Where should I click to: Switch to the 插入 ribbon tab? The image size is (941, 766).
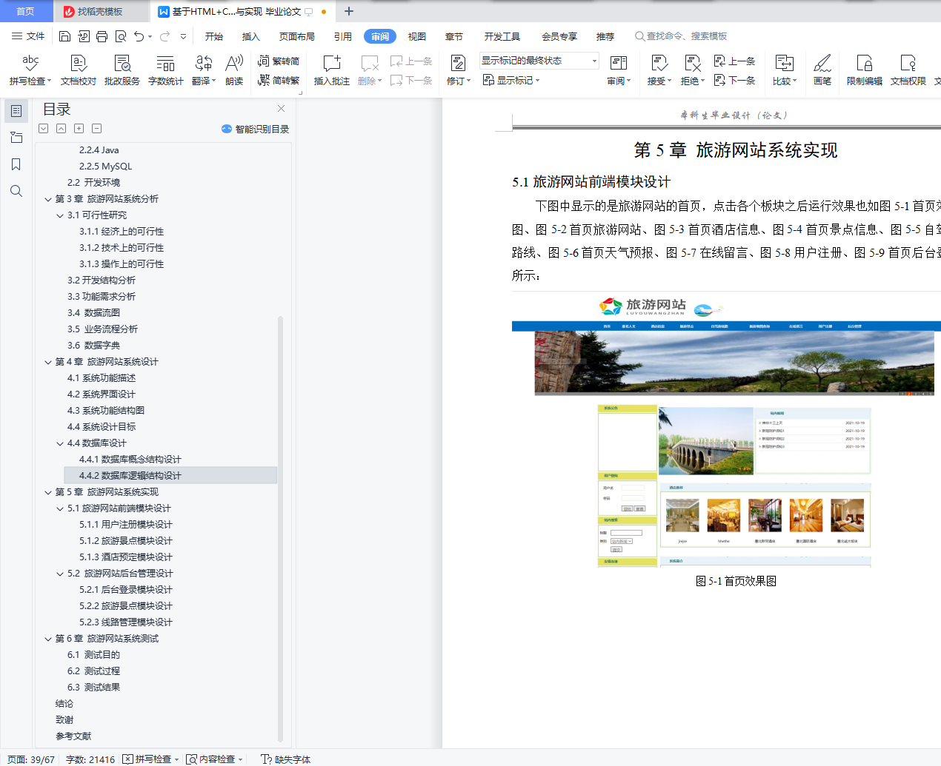pos(251,36)
